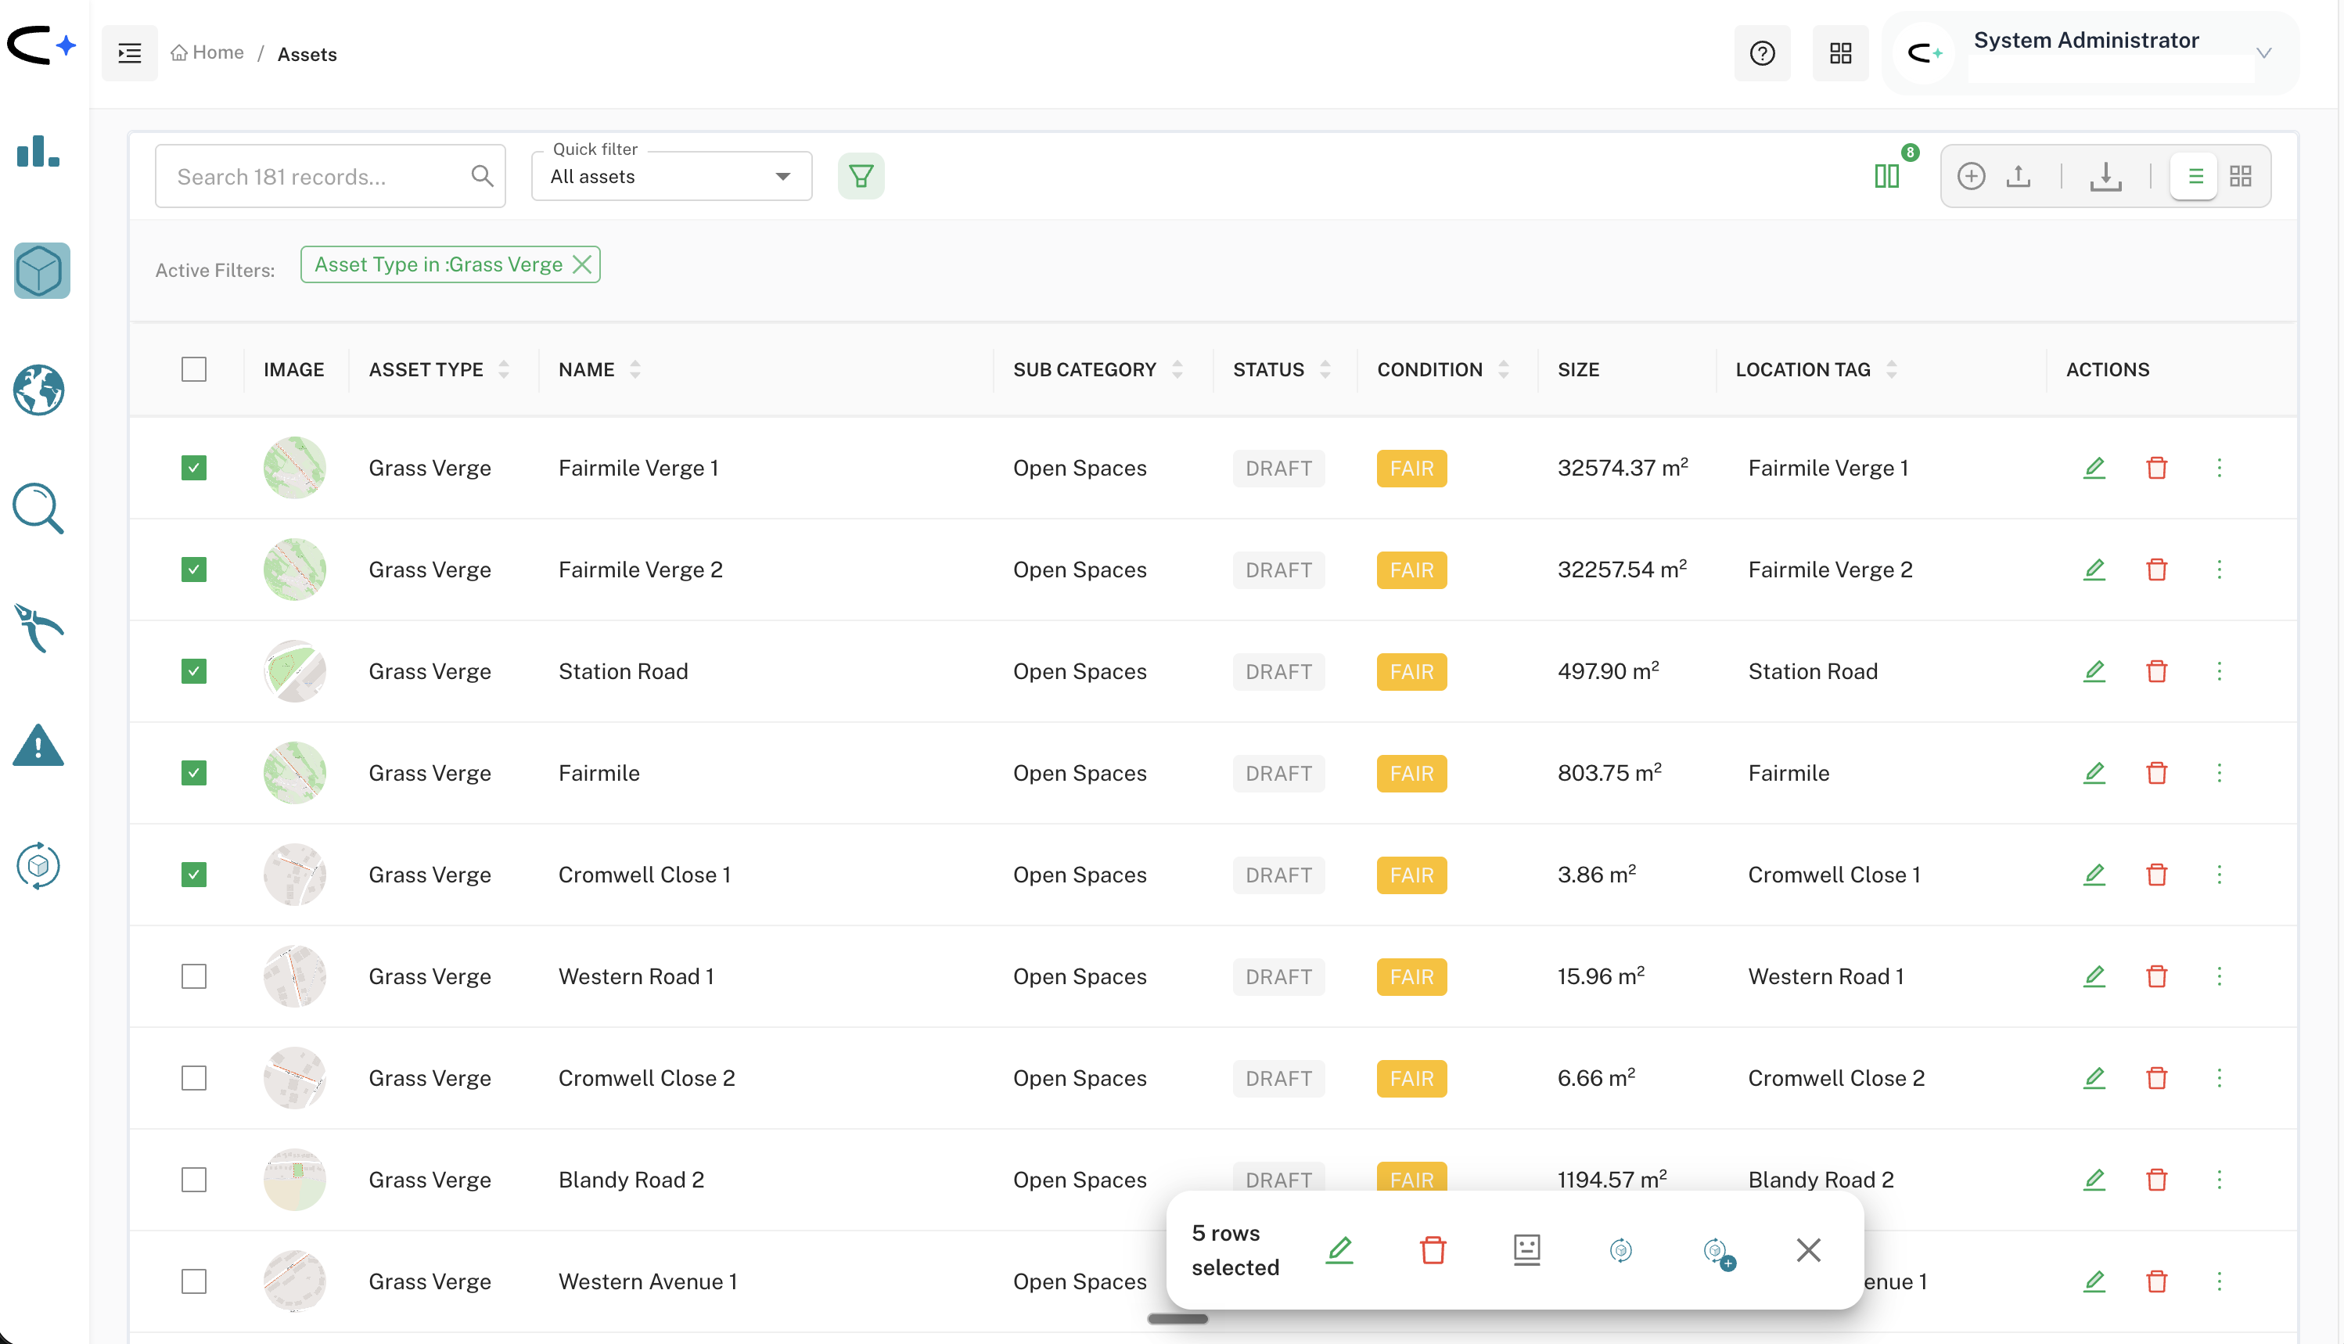Remove the Grass Verge active filter
The height and width of the screenshot is (1344, 2344).
581,265
